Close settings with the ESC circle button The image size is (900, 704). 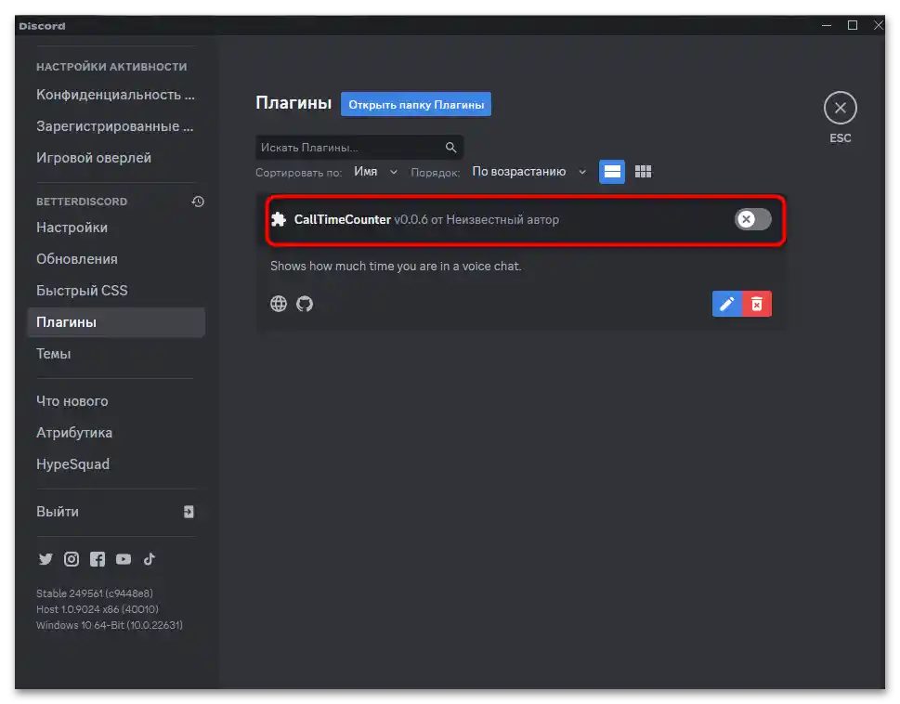tap(841, 108)
